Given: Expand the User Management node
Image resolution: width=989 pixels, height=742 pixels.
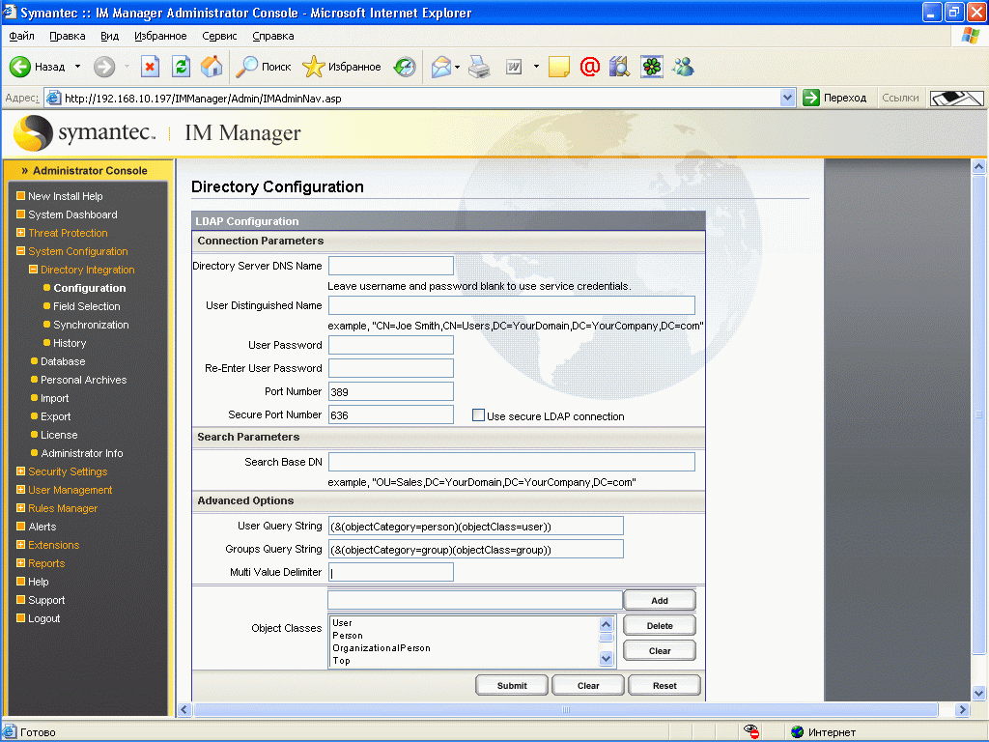Looking at the screenshot, I should [x=20, y=489].
